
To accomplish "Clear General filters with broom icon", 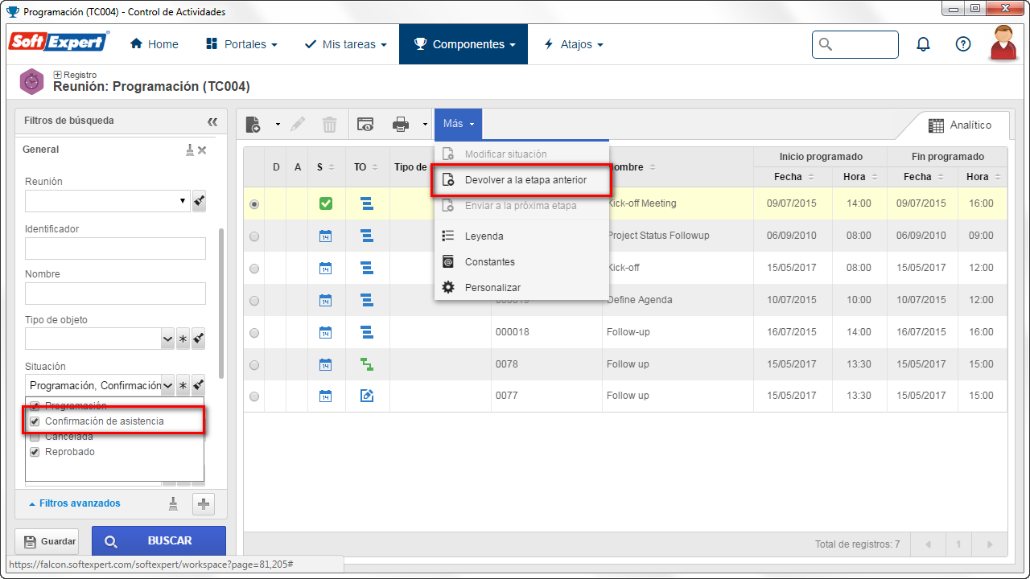I will pyautogui.click(x=190, y=150).
